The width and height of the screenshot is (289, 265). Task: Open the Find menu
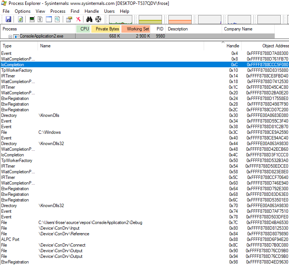(x=75, y=11)
